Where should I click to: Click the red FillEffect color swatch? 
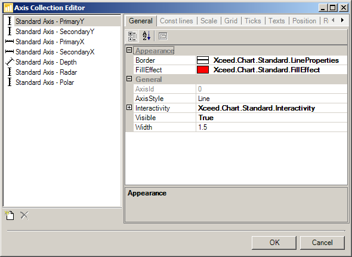pyautogui.click(x=203, y=70)
